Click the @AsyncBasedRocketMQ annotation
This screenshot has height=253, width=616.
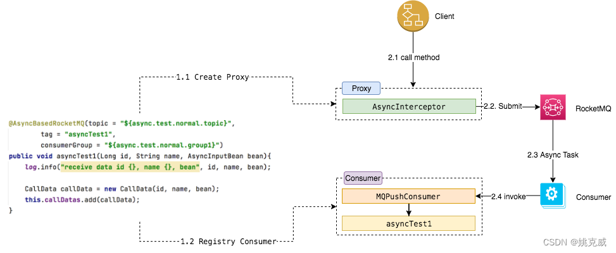click(x=46, y=123)
